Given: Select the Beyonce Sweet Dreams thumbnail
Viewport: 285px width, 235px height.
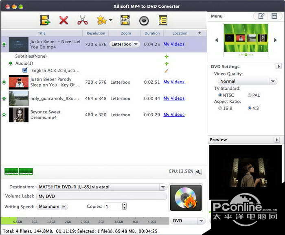Looking at the screenshot, I should [19, 115].
